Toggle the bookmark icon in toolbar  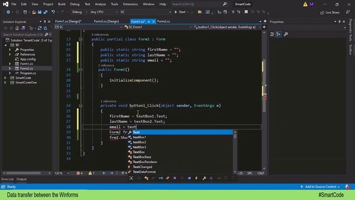pyautogui.click(x=246, y=12)
